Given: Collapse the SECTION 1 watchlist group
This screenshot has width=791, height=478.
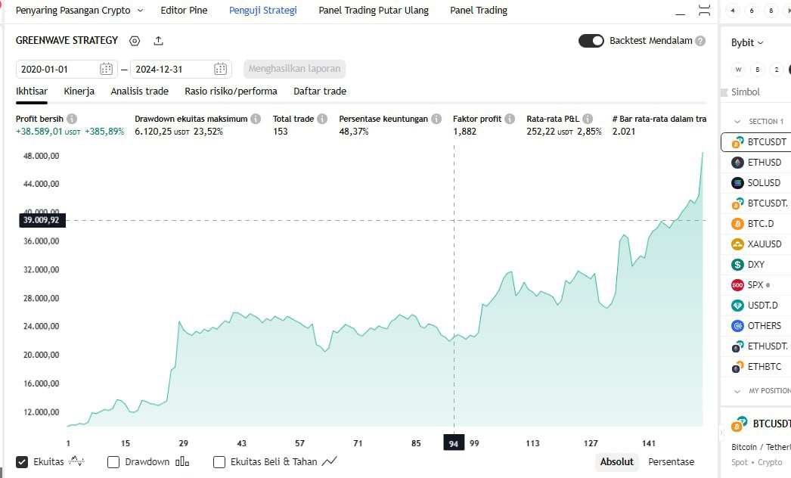Looking at the screenshot, I should (737, 122).
